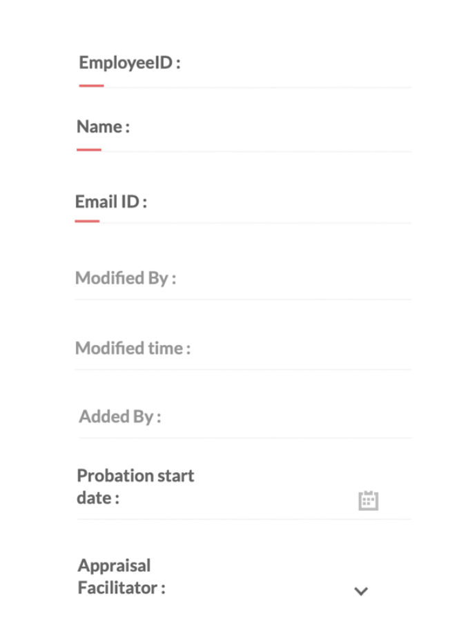Click the "EmployeeID :" label
Screen dimensions: 468x635
pos(130,63)
